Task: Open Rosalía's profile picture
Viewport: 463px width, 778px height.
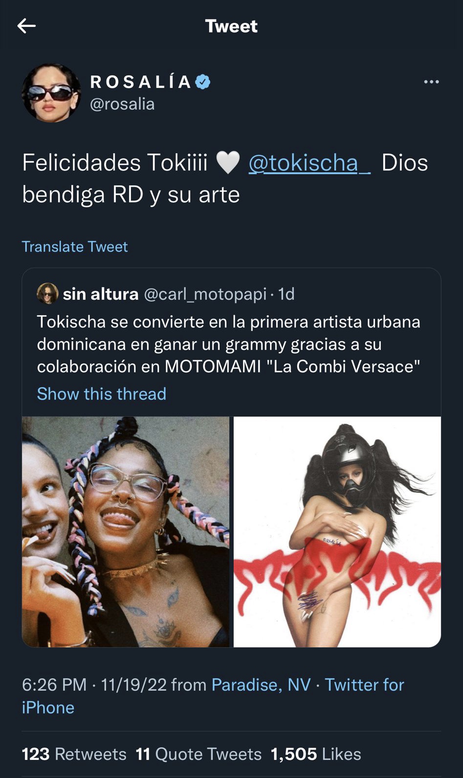Action: click(51, 93)
